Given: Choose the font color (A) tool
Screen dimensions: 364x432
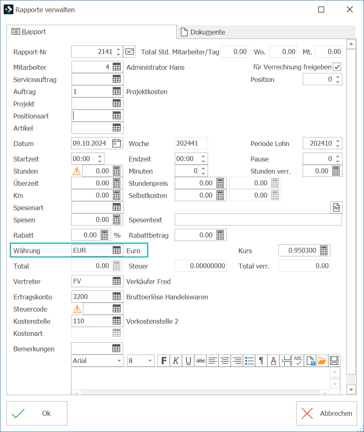Looking at the screenshot, I should [273, 360].
